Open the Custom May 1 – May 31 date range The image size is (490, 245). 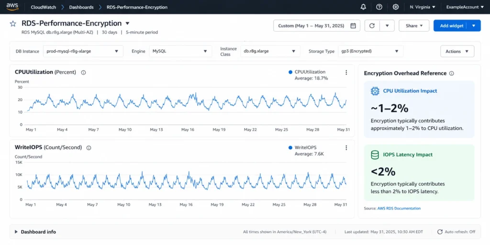pyautogui.click(x=317, y=26)
